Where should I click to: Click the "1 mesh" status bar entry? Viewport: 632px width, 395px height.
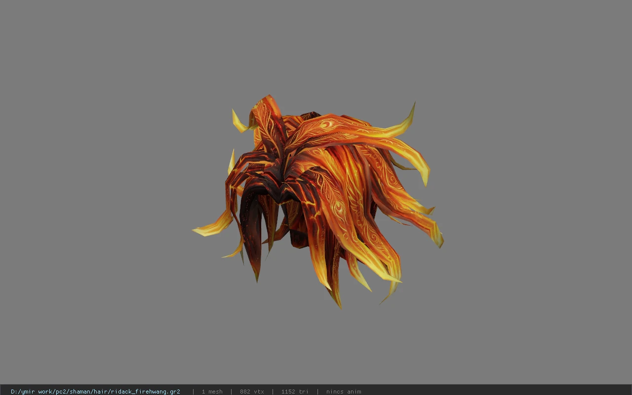click(x=212, y=392)
